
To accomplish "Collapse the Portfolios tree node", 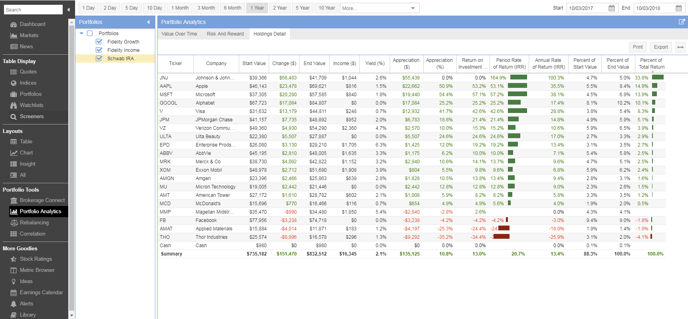I will [81, 34].
